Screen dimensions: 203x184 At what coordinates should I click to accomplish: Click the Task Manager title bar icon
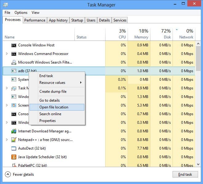point(6,5)
